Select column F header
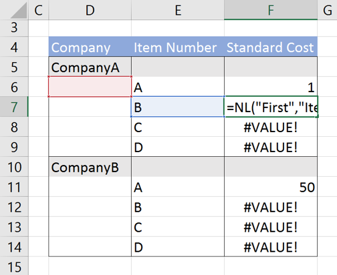Screen dimensions: 337x275 coord(271,10)
